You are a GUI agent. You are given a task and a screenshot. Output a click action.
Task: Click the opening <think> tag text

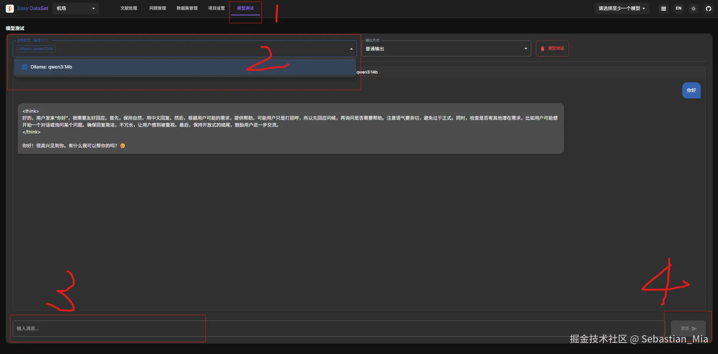[31, 111]
